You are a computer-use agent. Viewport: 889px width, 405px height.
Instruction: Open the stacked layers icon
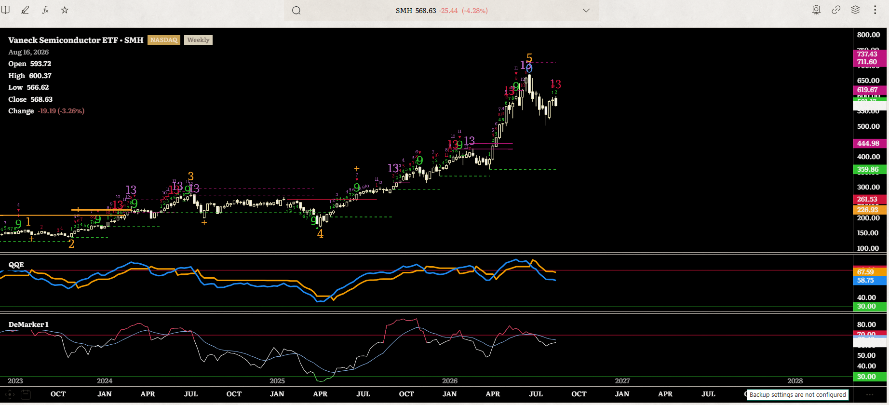pyautogui.click(x=855, y=10)
